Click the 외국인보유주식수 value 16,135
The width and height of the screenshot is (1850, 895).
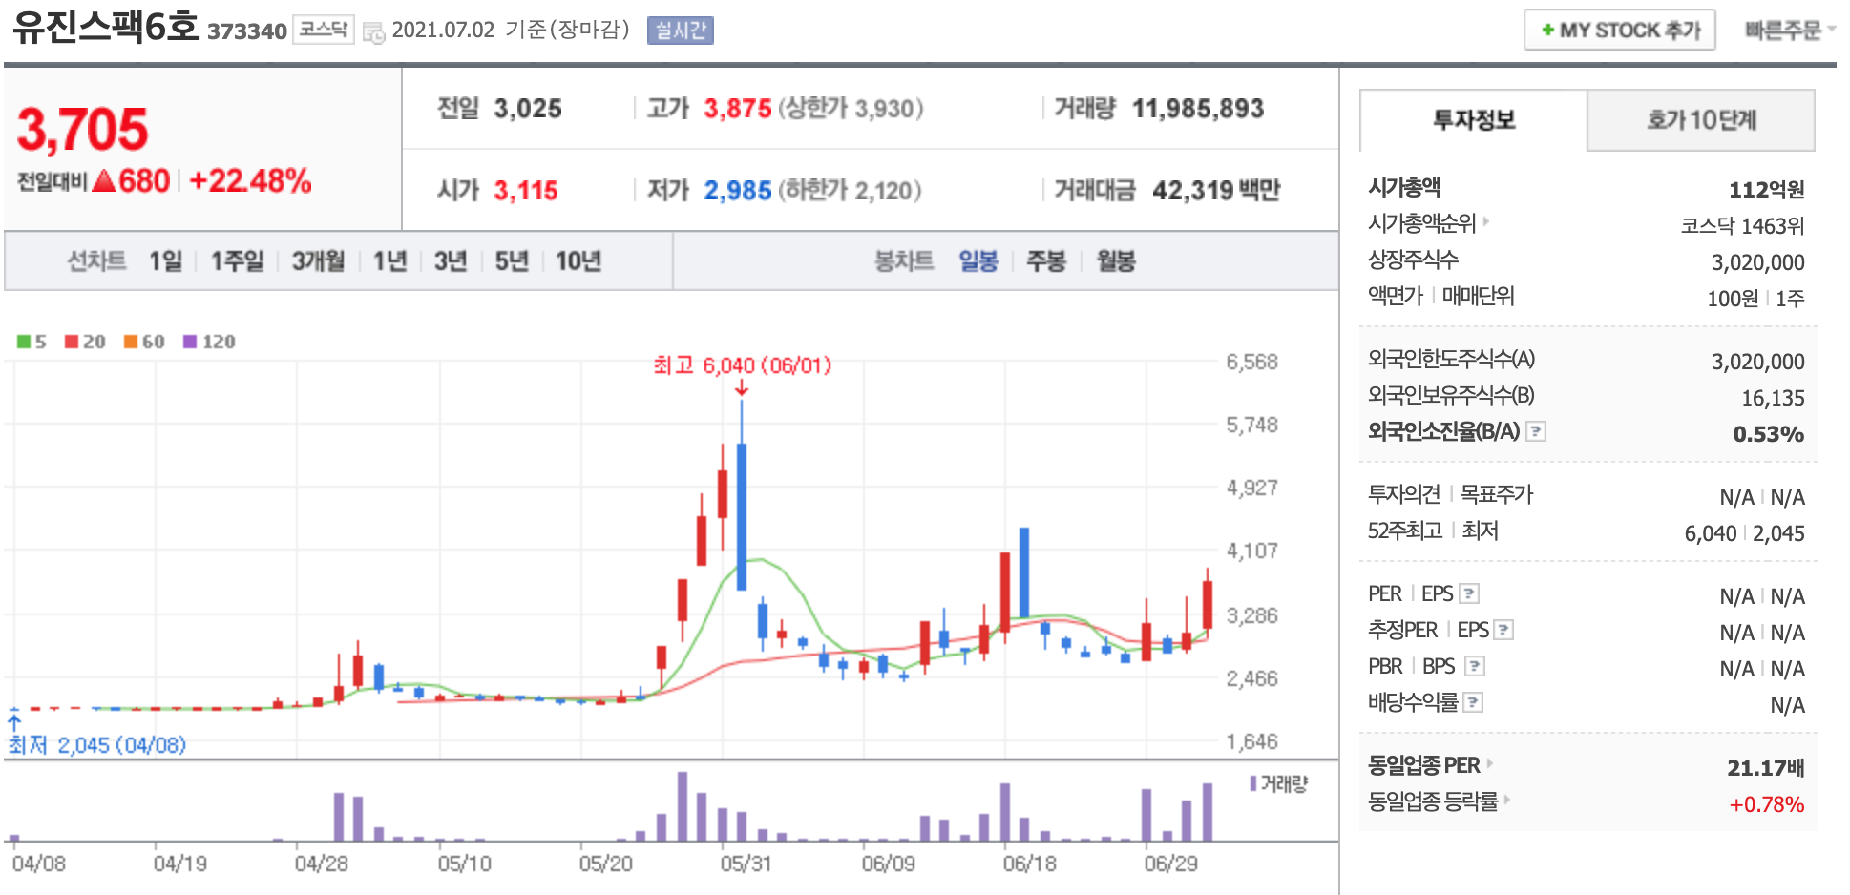[1774, 398]
